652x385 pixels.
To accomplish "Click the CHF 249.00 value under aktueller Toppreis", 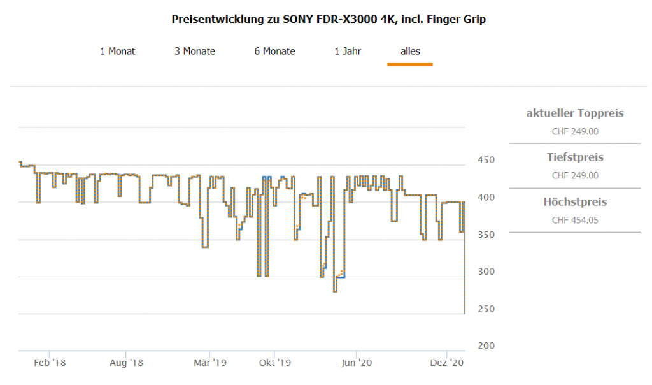I will coord(575,132).
